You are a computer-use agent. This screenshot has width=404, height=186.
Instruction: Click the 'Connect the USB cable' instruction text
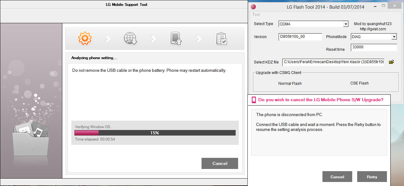(x=318, y=127)
